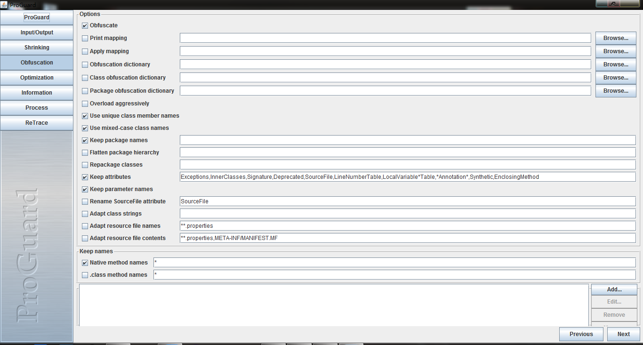Edit the Rename SourceFile attribute field
The width and height of the screenshot is (643, 345).
click(x=408, y=201)
